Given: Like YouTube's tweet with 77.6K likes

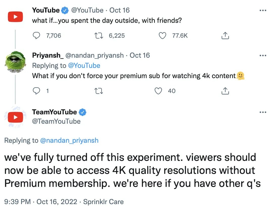Looking at the screenshot, I should coord(162,36).
